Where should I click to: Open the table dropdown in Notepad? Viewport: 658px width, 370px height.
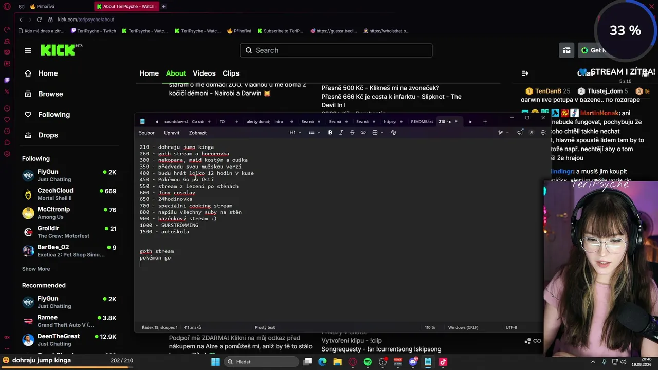tap(377, 133)
